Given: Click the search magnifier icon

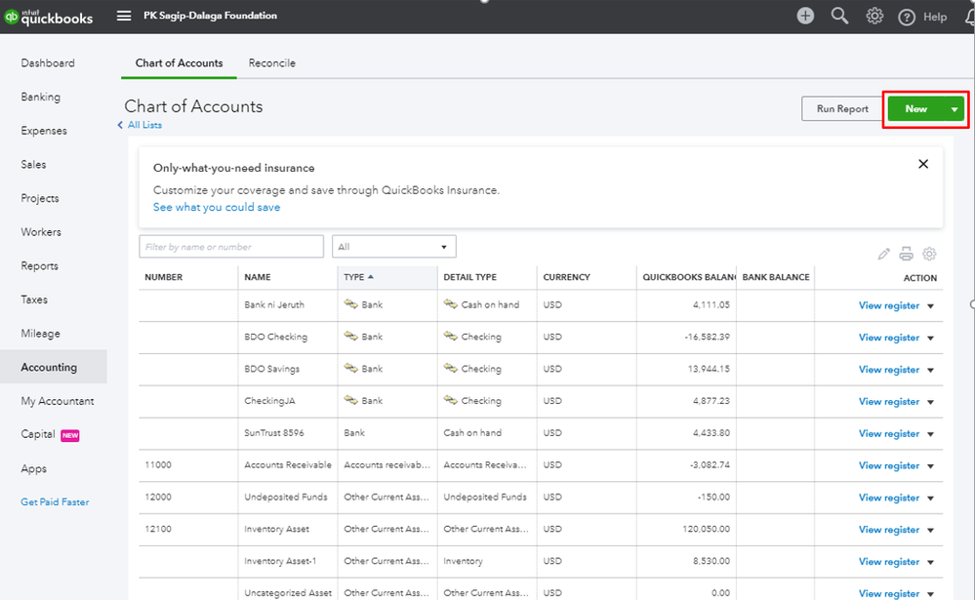Looking at the screenshot, I should 839,16.
